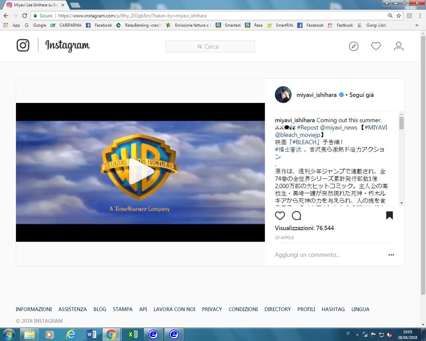Select the Miyavi Lee Ishihara browser tab

coord(34,5)
